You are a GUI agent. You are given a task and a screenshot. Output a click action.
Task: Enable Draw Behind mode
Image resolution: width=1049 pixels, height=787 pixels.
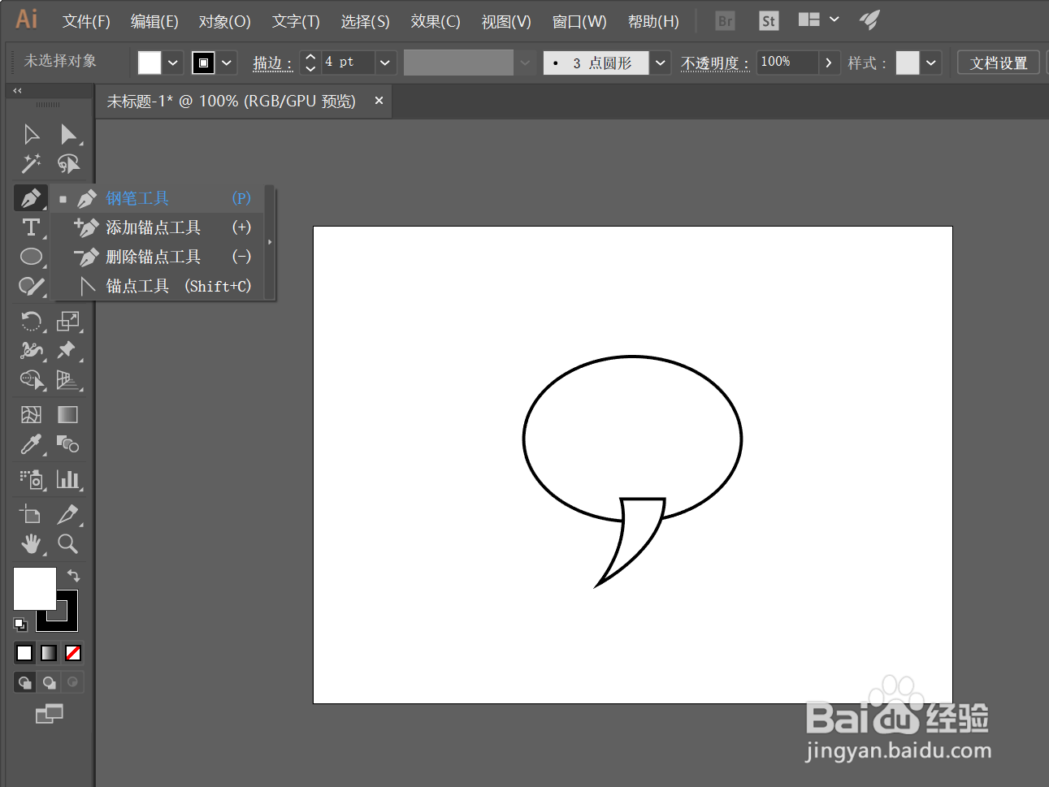pos(49,682)
